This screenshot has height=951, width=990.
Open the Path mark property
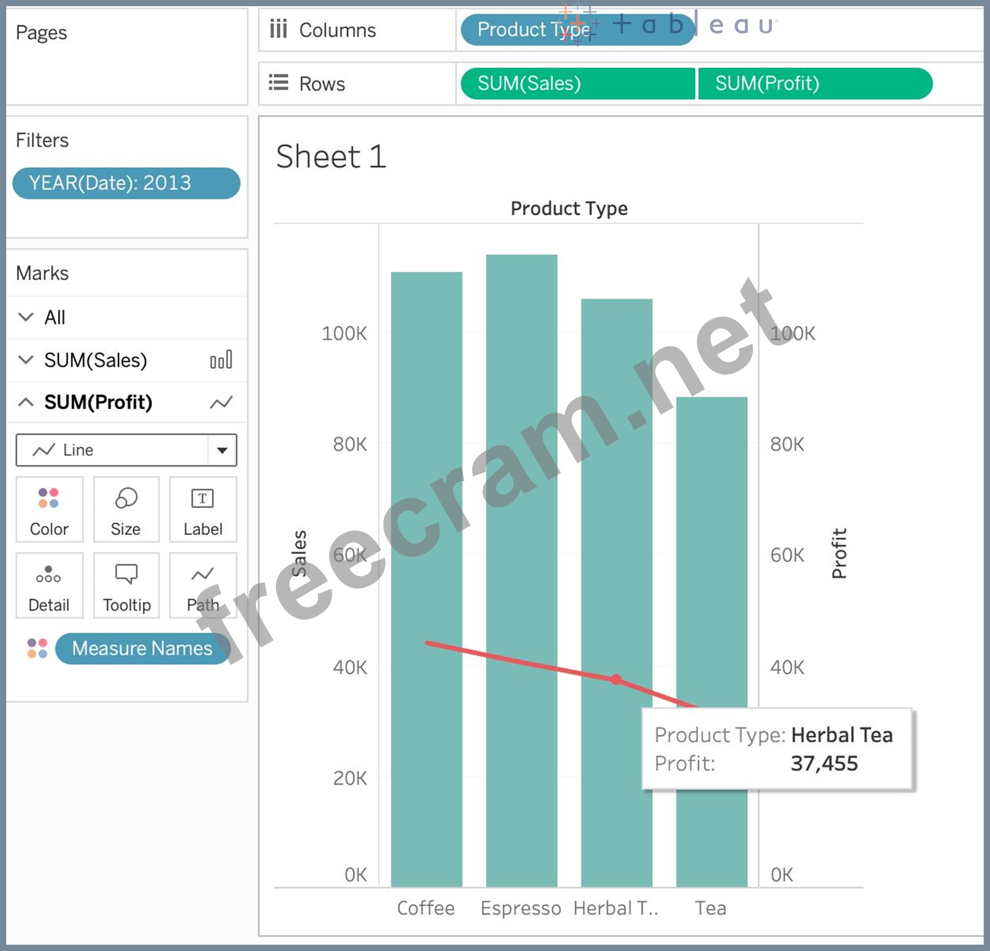[x=202, y=585]
